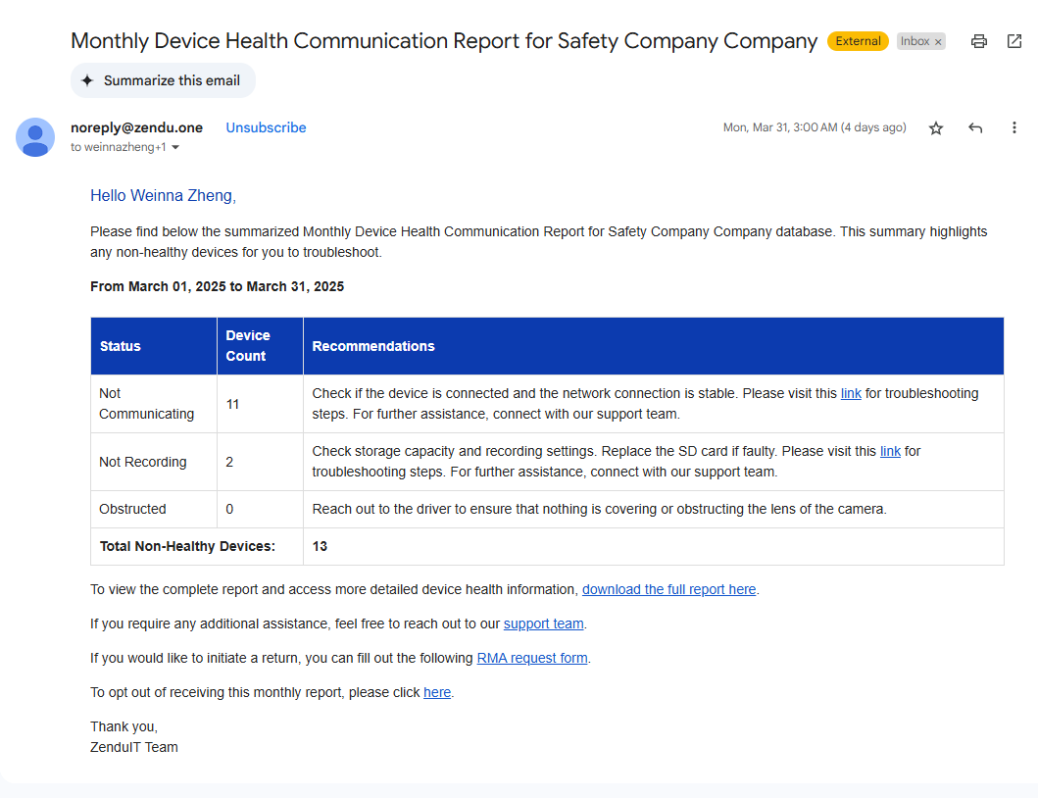The width and height of the screenshot is (1038, 798).
Task: Open troubleshooting link for Not Recording
Action: [890, 451]
